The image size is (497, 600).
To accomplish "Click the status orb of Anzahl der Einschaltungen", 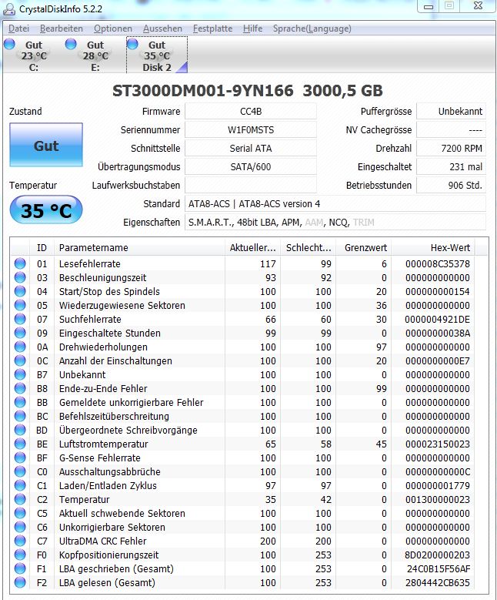I will pos(20,360).
